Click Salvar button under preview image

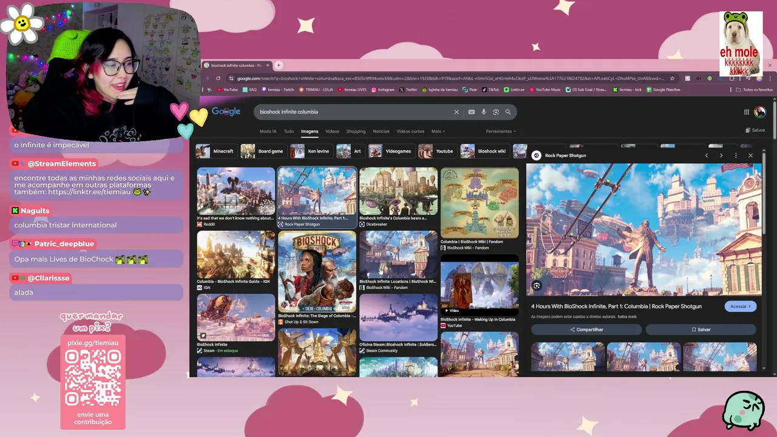coord(701,330)
